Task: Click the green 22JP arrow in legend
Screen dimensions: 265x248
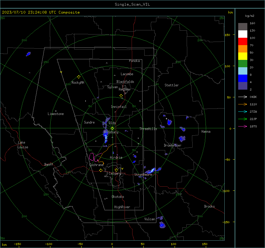Action: [x=243, y=119]
